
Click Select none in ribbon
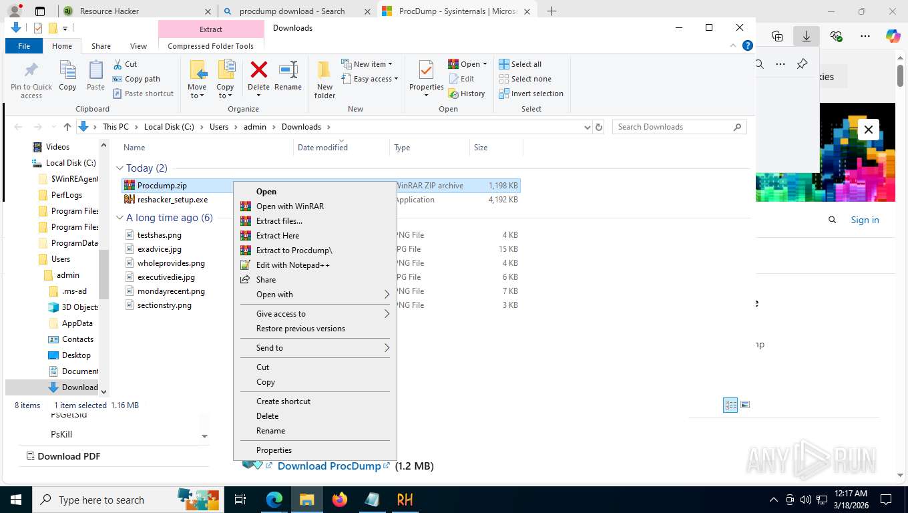525,79
